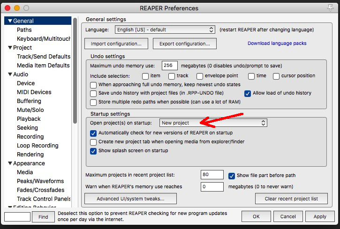Select Fades/Crossfades page
This screenshot has height=229, width=340.
point(40,190)
